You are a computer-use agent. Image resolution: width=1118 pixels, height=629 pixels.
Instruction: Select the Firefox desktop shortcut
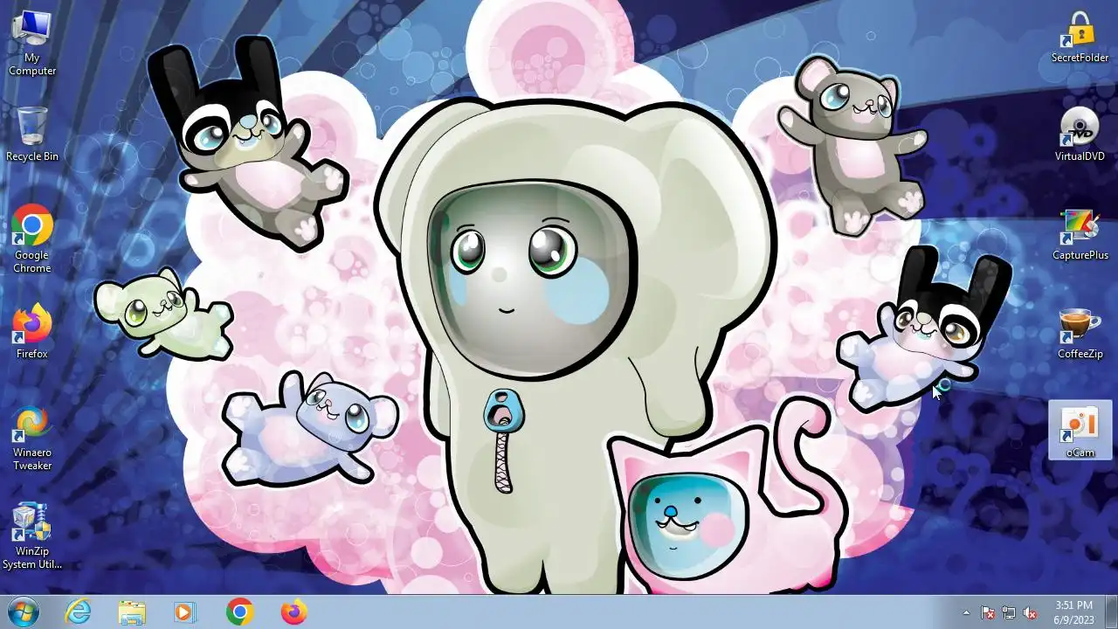tap(32, 332)
